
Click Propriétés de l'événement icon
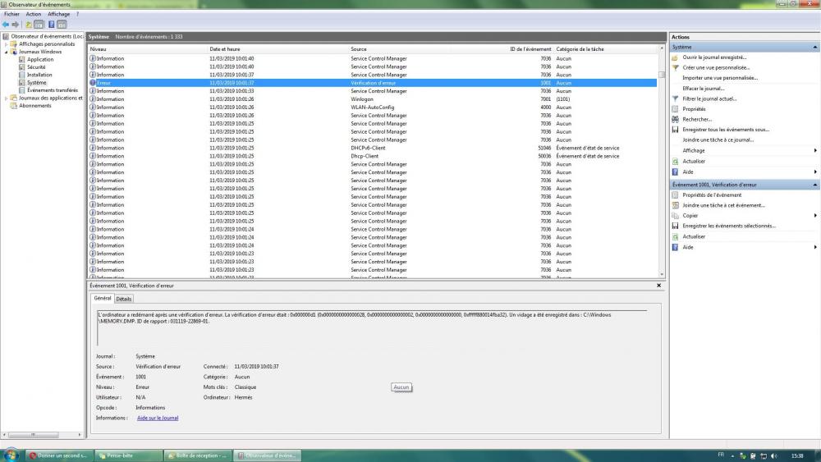[676, 195]
